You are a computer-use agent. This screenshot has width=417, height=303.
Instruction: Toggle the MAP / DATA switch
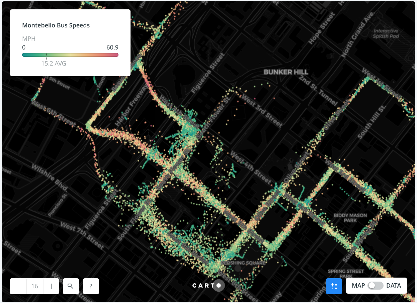tap(376, 286)
